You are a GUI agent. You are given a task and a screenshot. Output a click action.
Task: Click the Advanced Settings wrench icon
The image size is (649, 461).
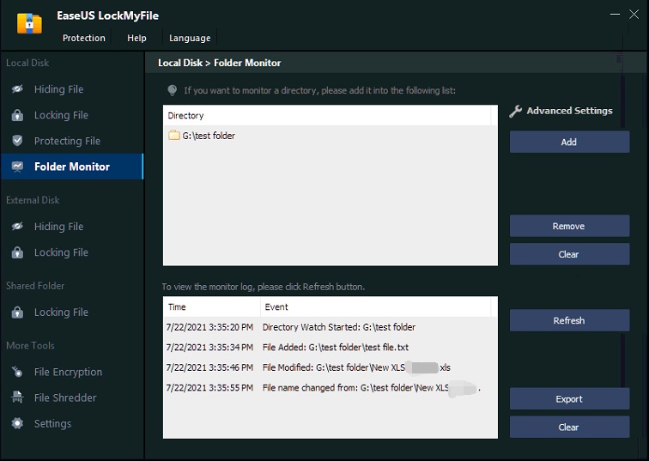515,111
